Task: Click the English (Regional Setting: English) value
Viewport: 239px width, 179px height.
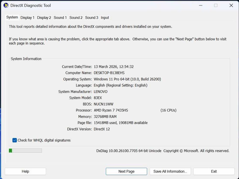Action: pyautogui.click(x=121, y=85)
